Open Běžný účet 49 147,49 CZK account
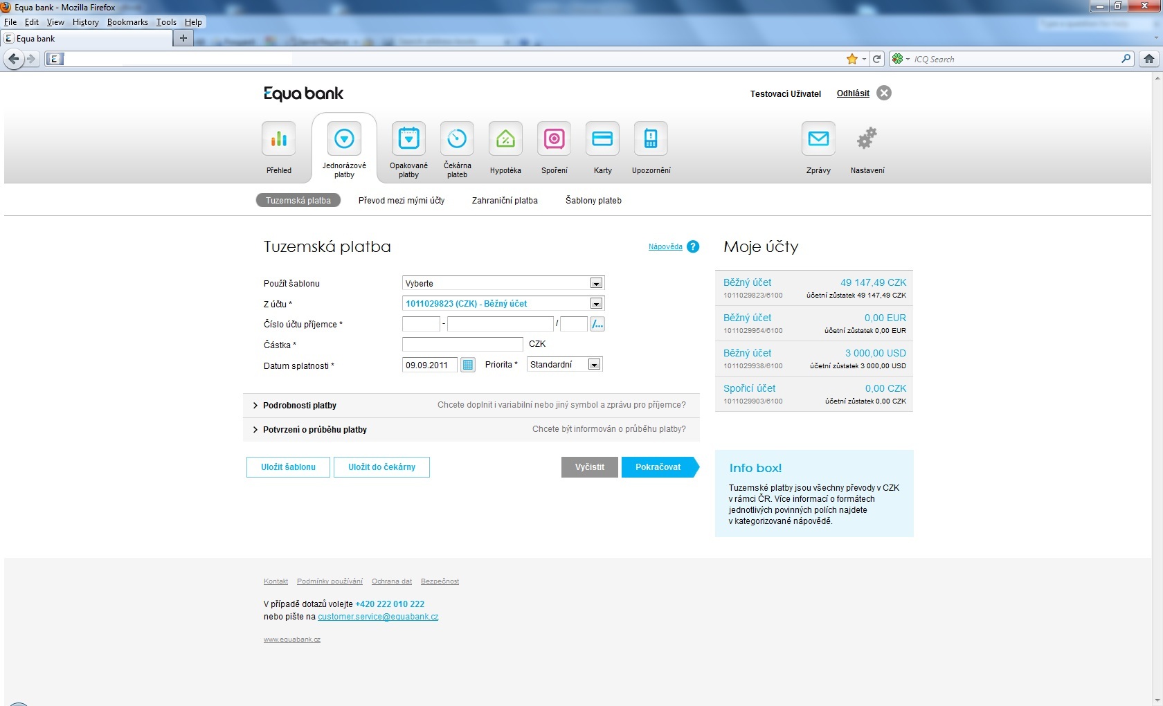This screenshot has width=1163, height=706. coord(814,288)
